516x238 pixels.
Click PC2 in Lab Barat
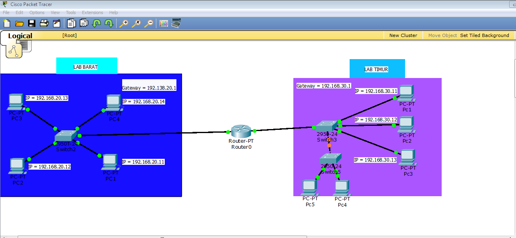[17, 166]
